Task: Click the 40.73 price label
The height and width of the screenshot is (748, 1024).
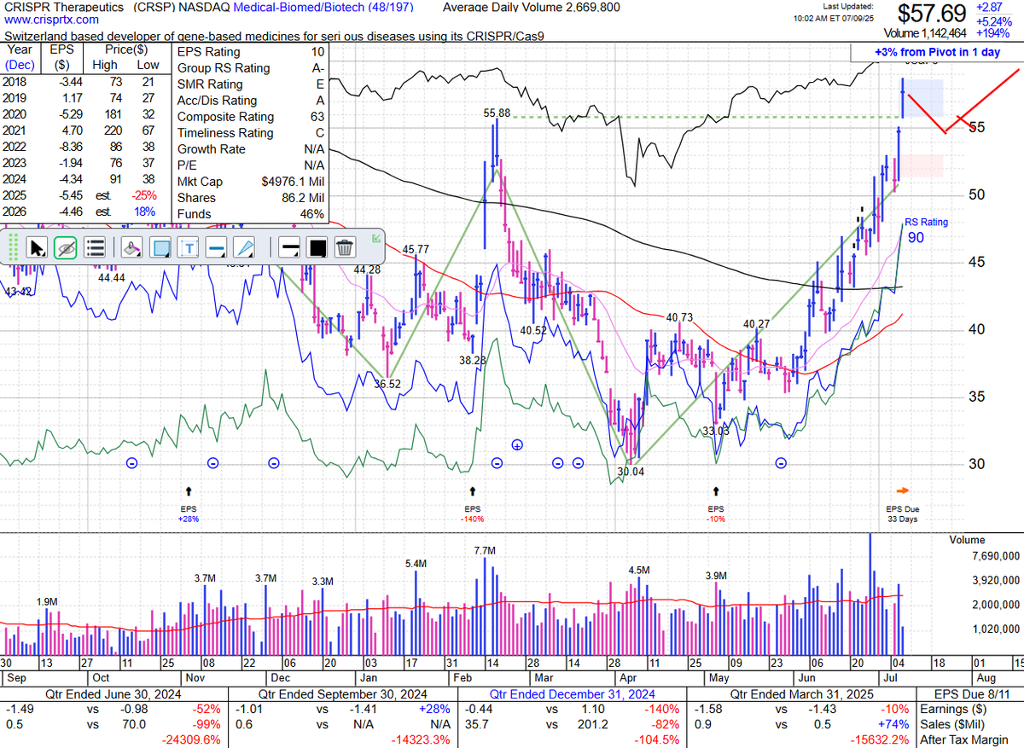Action: [x=679, y=317]
